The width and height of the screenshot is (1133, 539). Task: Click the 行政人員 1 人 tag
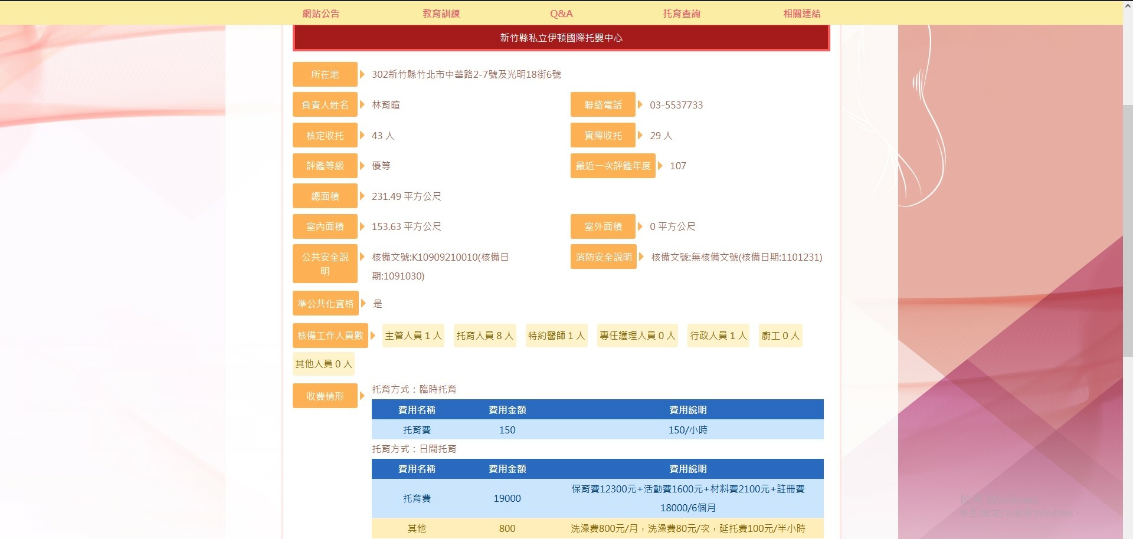click(718, 336)
